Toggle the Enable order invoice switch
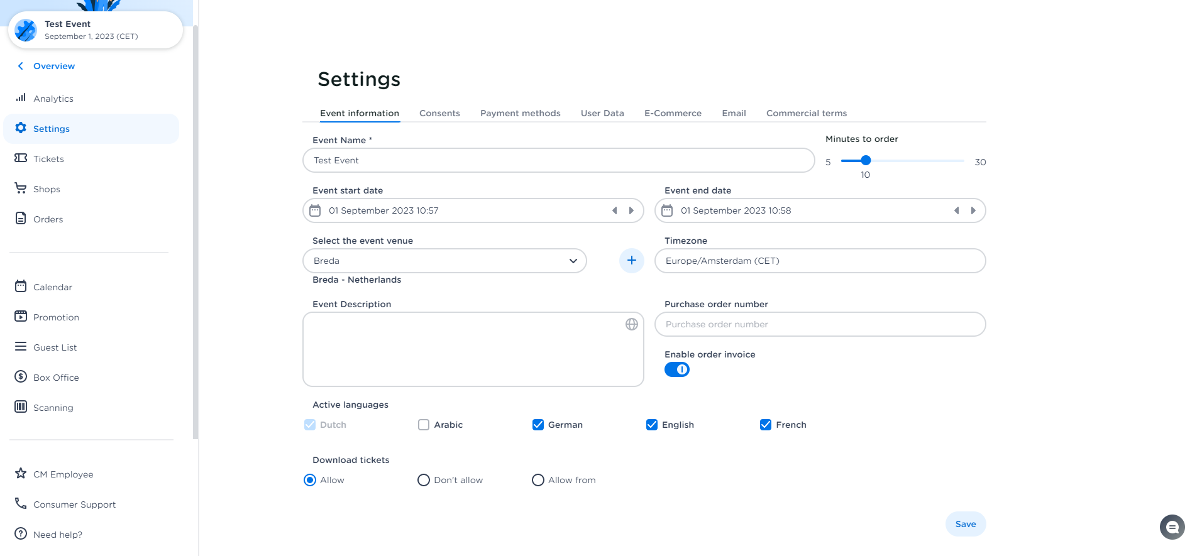Viewport: 1202px width, 556px height. 676,369
